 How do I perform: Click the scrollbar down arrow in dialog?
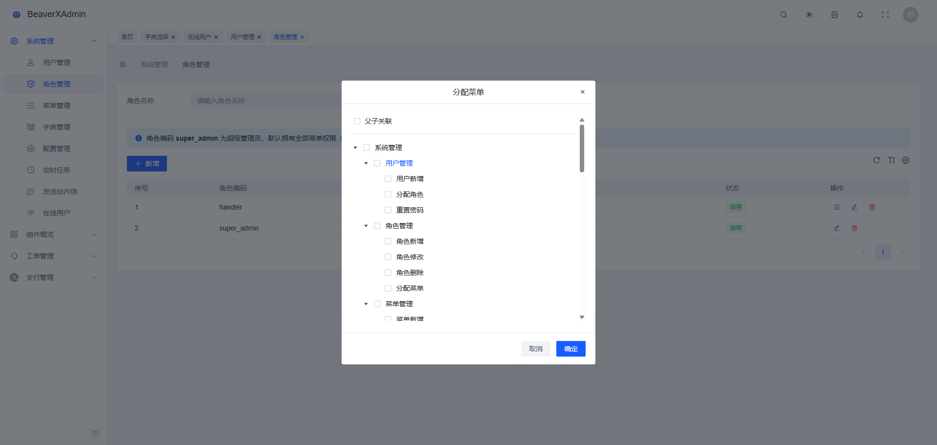point(582,318)
